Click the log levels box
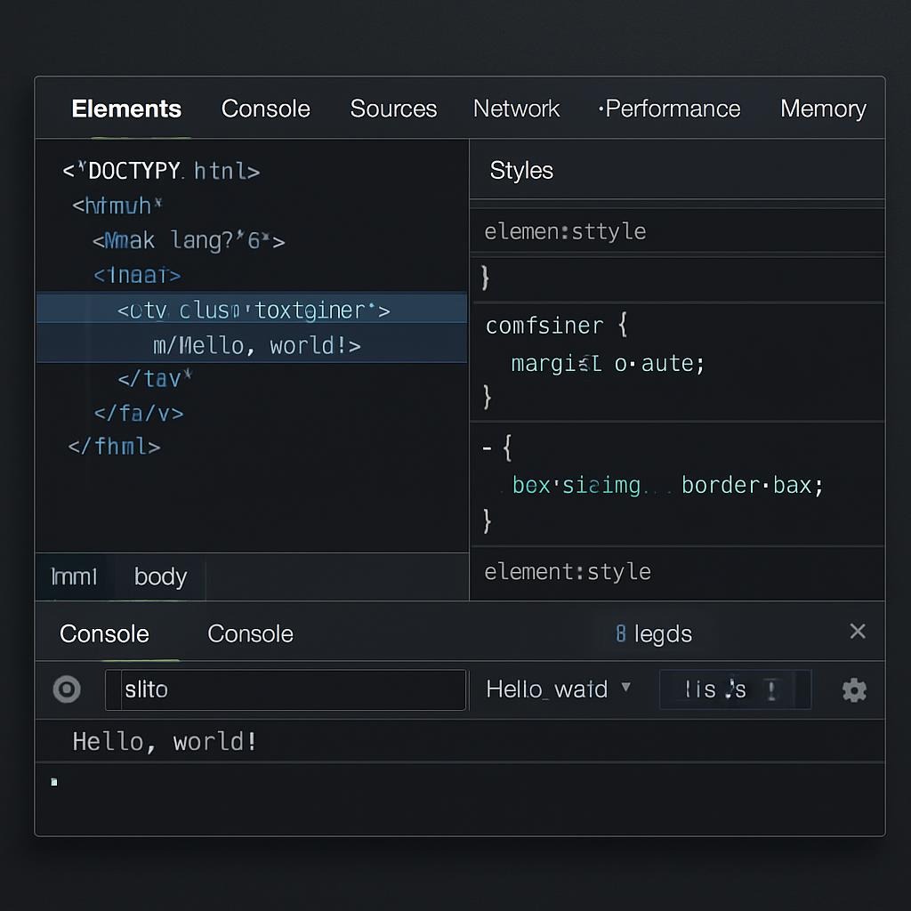The width and height of the screenshot is (911, 911). [735, 689]
